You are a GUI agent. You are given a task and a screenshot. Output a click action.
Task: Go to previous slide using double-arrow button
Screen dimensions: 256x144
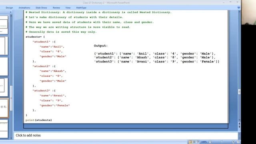click(x=239, y=124)
